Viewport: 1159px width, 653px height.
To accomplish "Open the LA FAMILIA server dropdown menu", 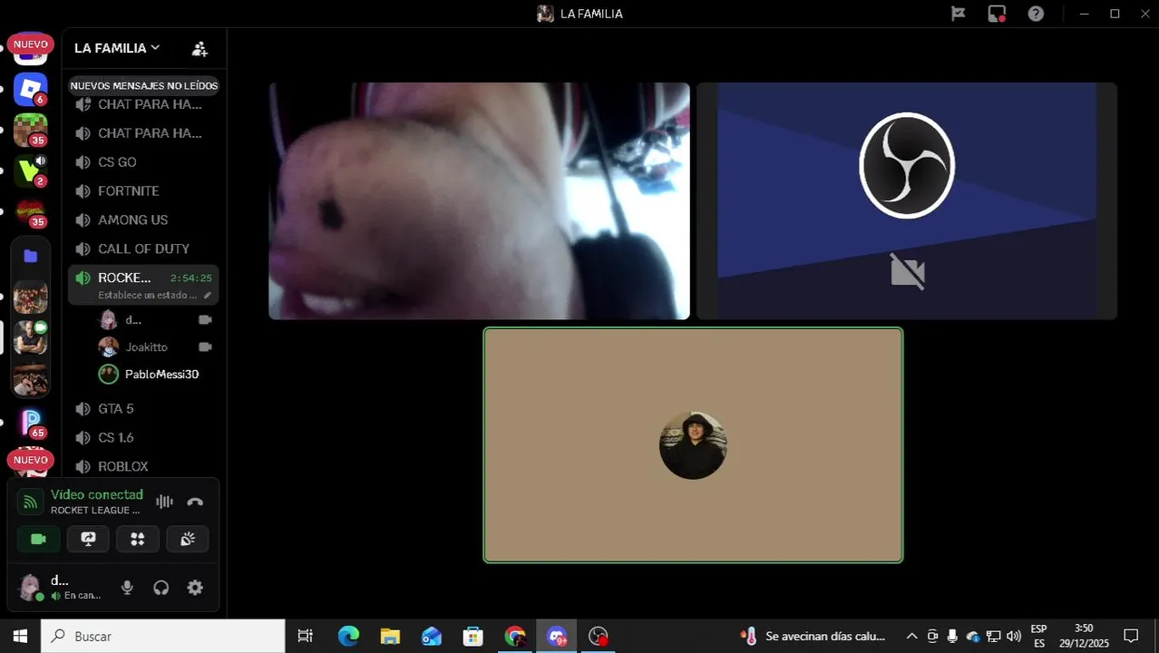I will coord(117,48).
